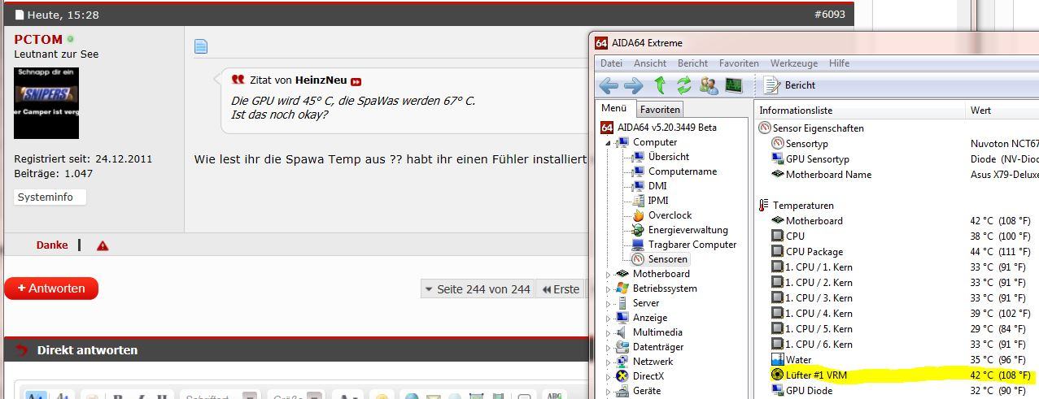Click the Wert column header
The height and width of the screenshot is (399, 1039).
click(1002, 111)
